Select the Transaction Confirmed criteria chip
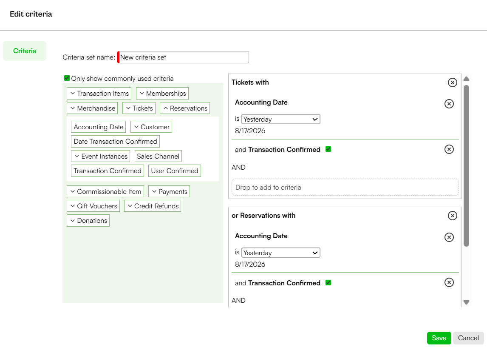 108,171
